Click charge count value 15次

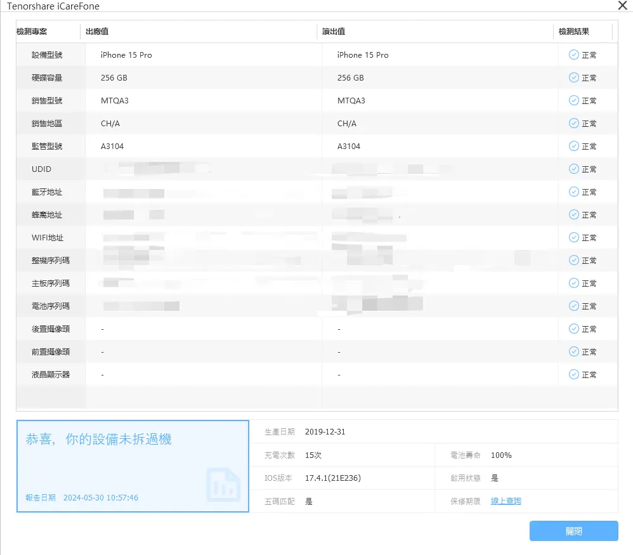point(313,455)
